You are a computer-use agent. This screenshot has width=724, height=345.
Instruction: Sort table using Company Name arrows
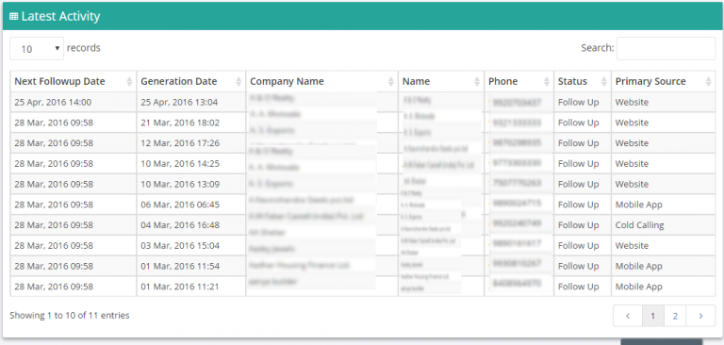click(391, 82)
